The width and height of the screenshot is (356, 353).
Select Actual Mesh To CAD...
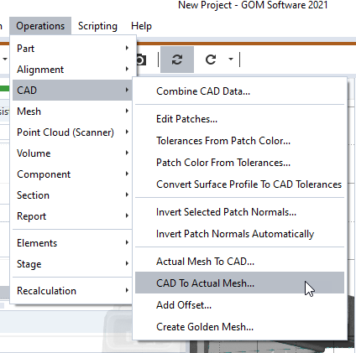(239, 262)
